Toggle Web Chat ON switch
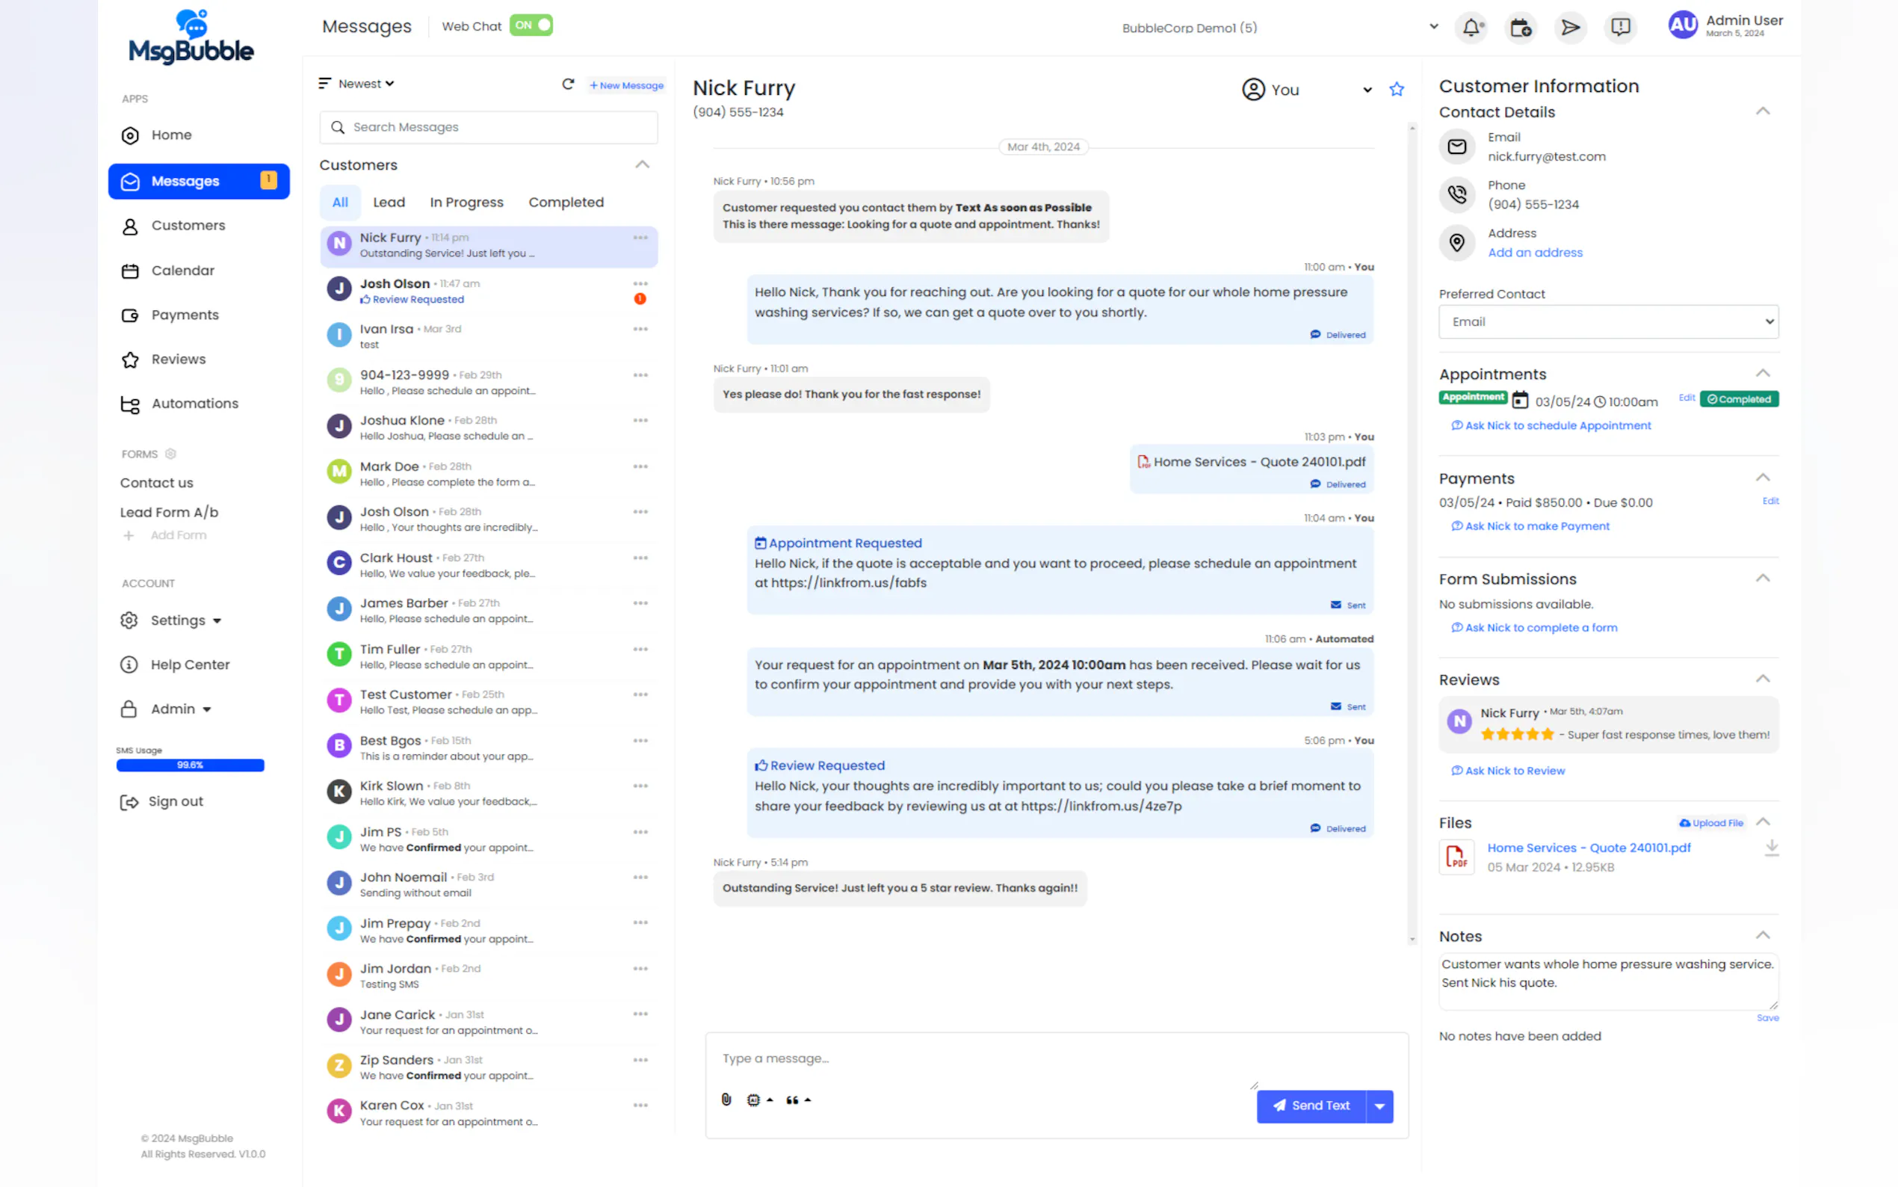This screenshot has width=1898, height=1187. click(x=531, y=25)
